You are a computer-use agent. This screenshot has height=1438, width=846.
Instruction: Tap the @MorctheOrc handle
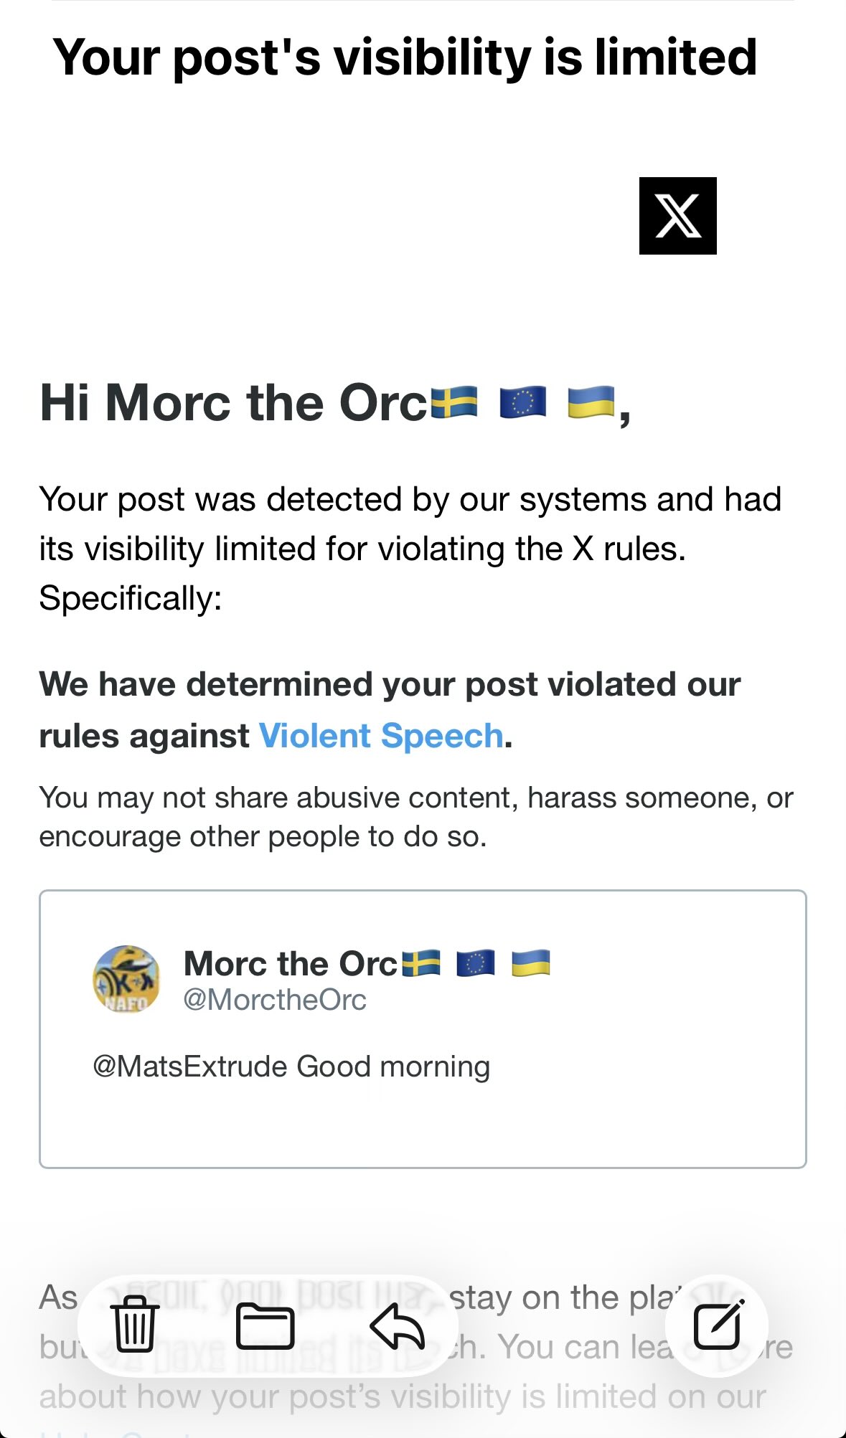point(275,1000)
